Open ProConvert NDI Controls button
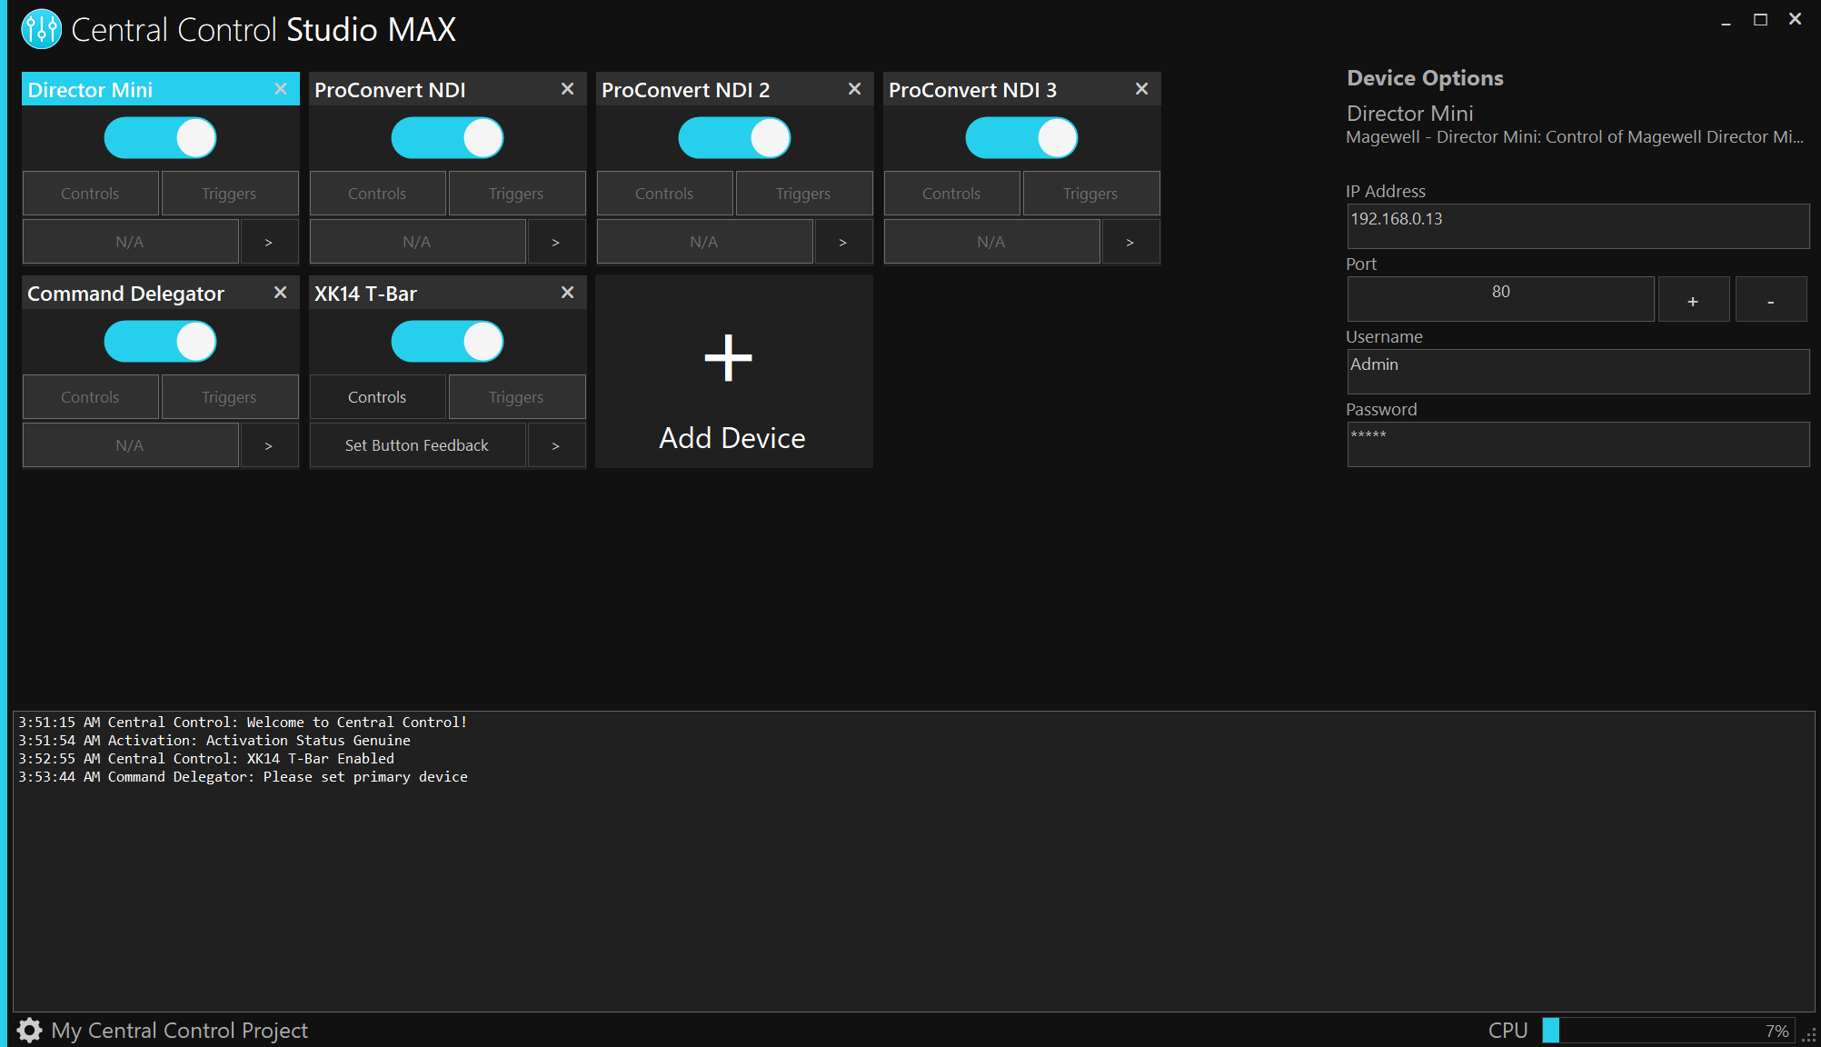Viewport: 1821px width, 1047px height. click(x=377, y=194)
